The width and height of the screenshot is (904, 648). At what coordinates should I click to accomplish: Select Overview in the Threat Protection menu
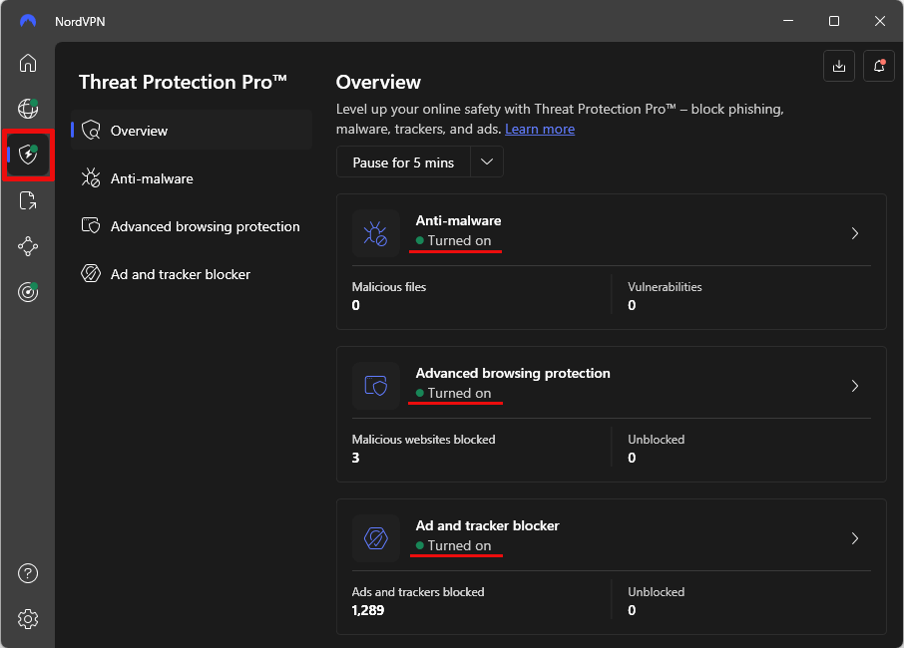192,131
